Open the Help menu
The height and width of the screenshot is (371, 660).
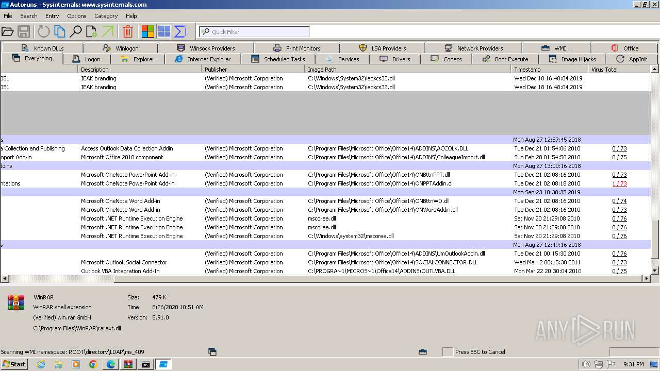click(131, 16)
